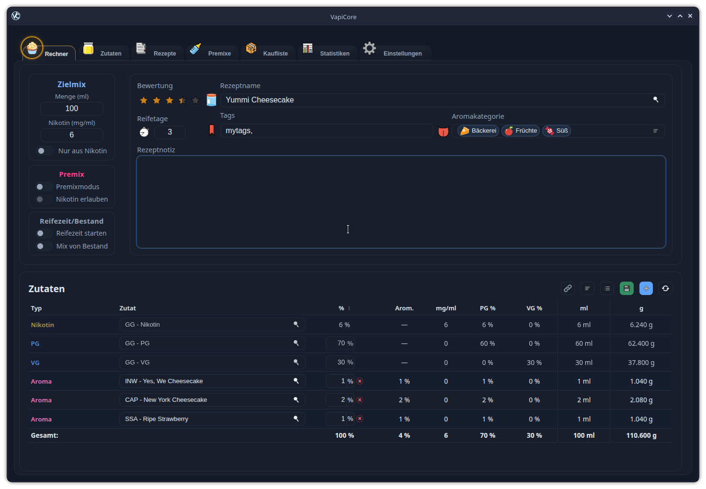Add a new ingredient with the blue plus button
706x489 pixels.
[646, 288]
